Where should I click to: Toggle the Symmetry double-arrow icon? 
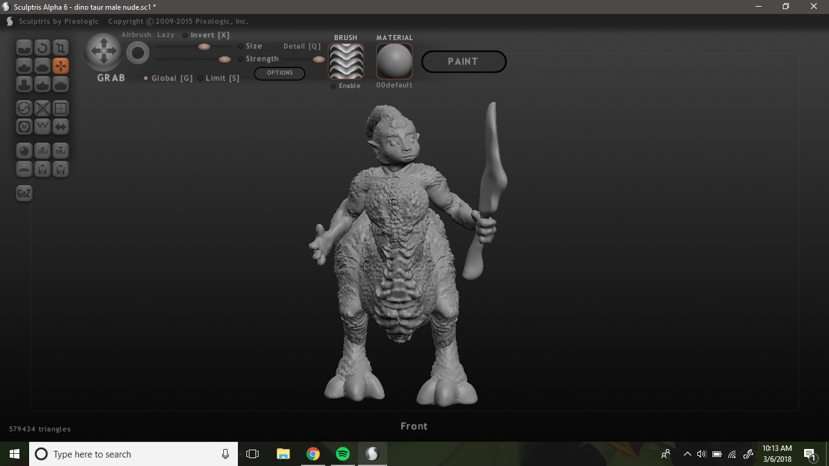61,127
